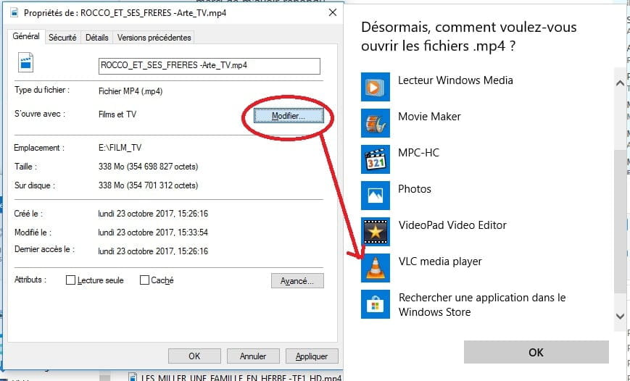Click the app list scrollbar up arrow

tap(620, 83)
